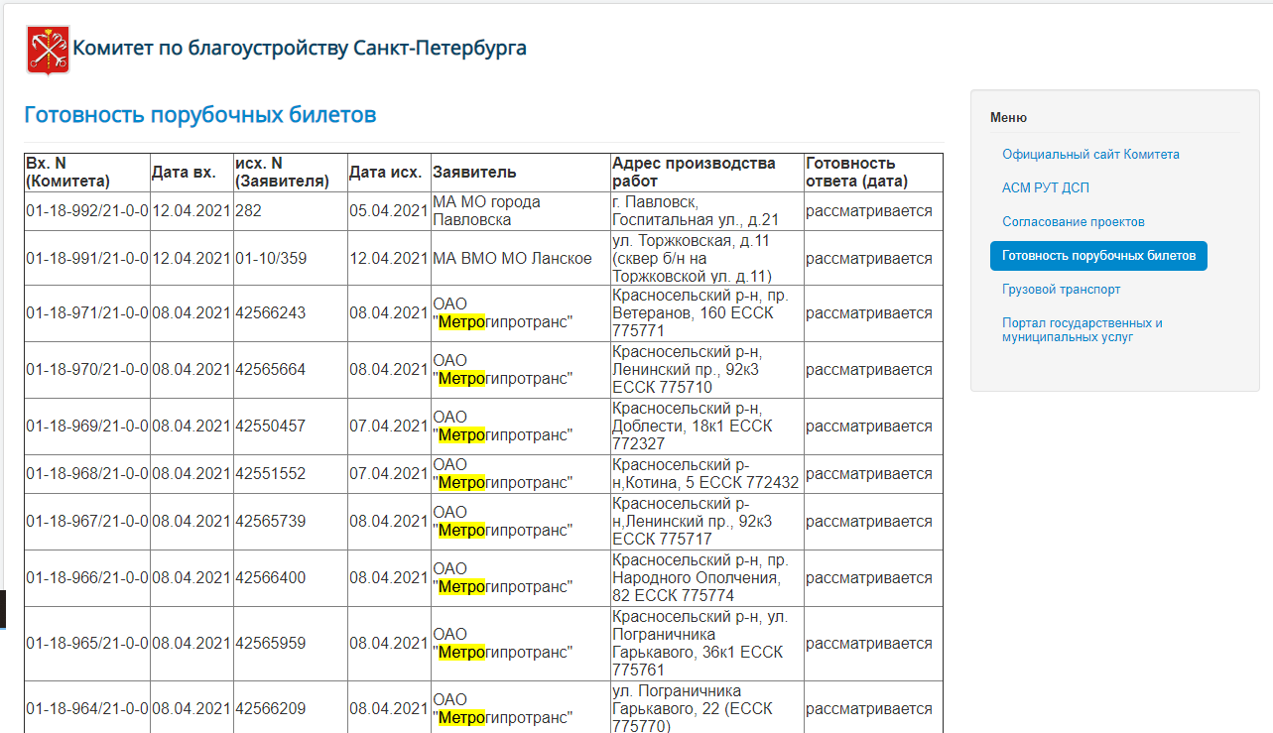Click the Комитет по благоустройству Санкт-Петербурга title
Viewport: 1273px width, 733px height.
pos(300,48)
